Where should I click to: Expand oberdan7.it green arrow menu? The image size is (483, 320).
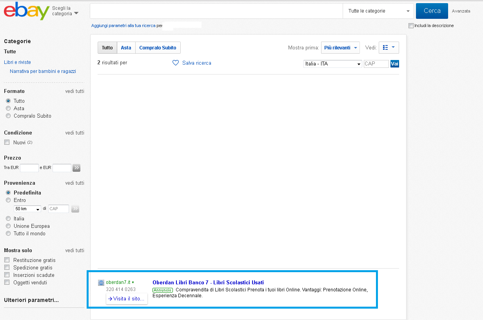(x=133, y=282)
